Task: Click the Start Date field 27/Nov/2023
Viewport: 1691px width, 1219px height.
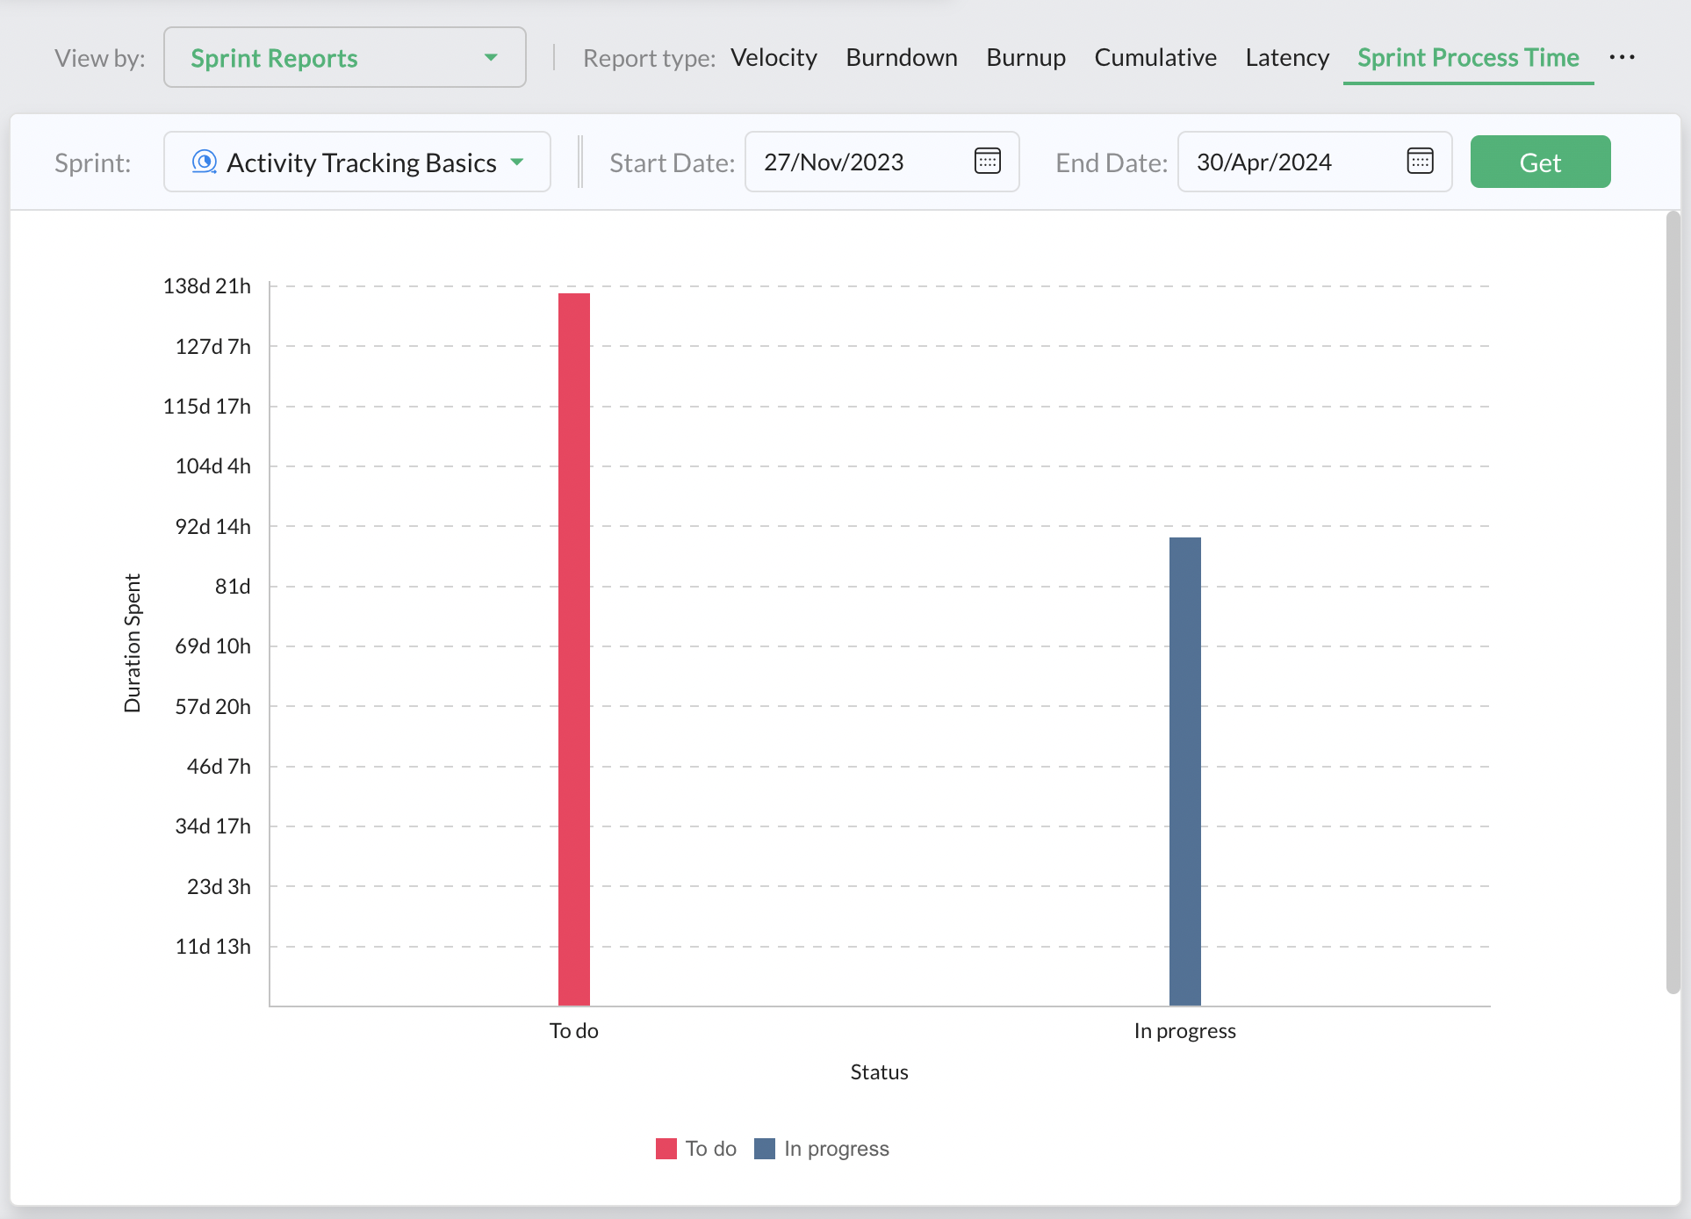Action: coord(881,162)
